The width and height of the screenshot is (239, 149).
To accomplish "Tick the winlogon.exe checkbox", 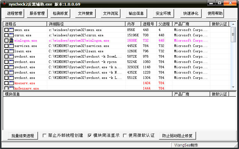I will tap(6, 40).
